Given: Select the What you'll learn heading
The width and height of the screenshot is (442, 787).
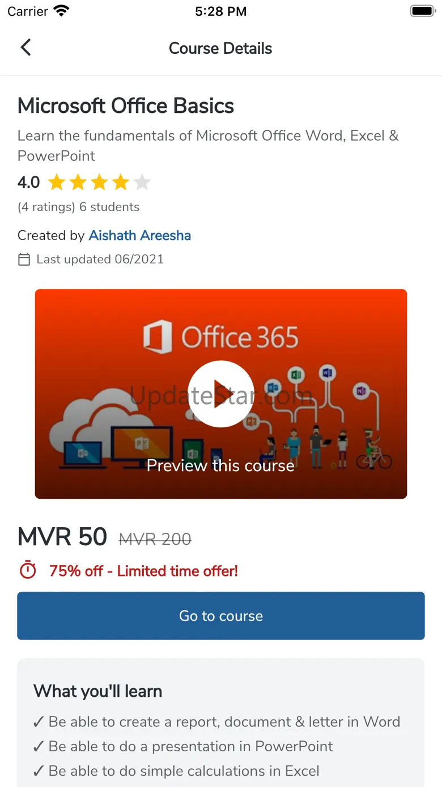Looking at the screenshot, I should pyautogui.click(x=98, y=691).
